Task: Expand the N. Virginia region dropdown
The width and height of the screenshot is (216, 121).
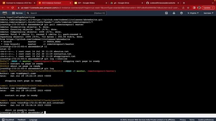Action: 193,13
